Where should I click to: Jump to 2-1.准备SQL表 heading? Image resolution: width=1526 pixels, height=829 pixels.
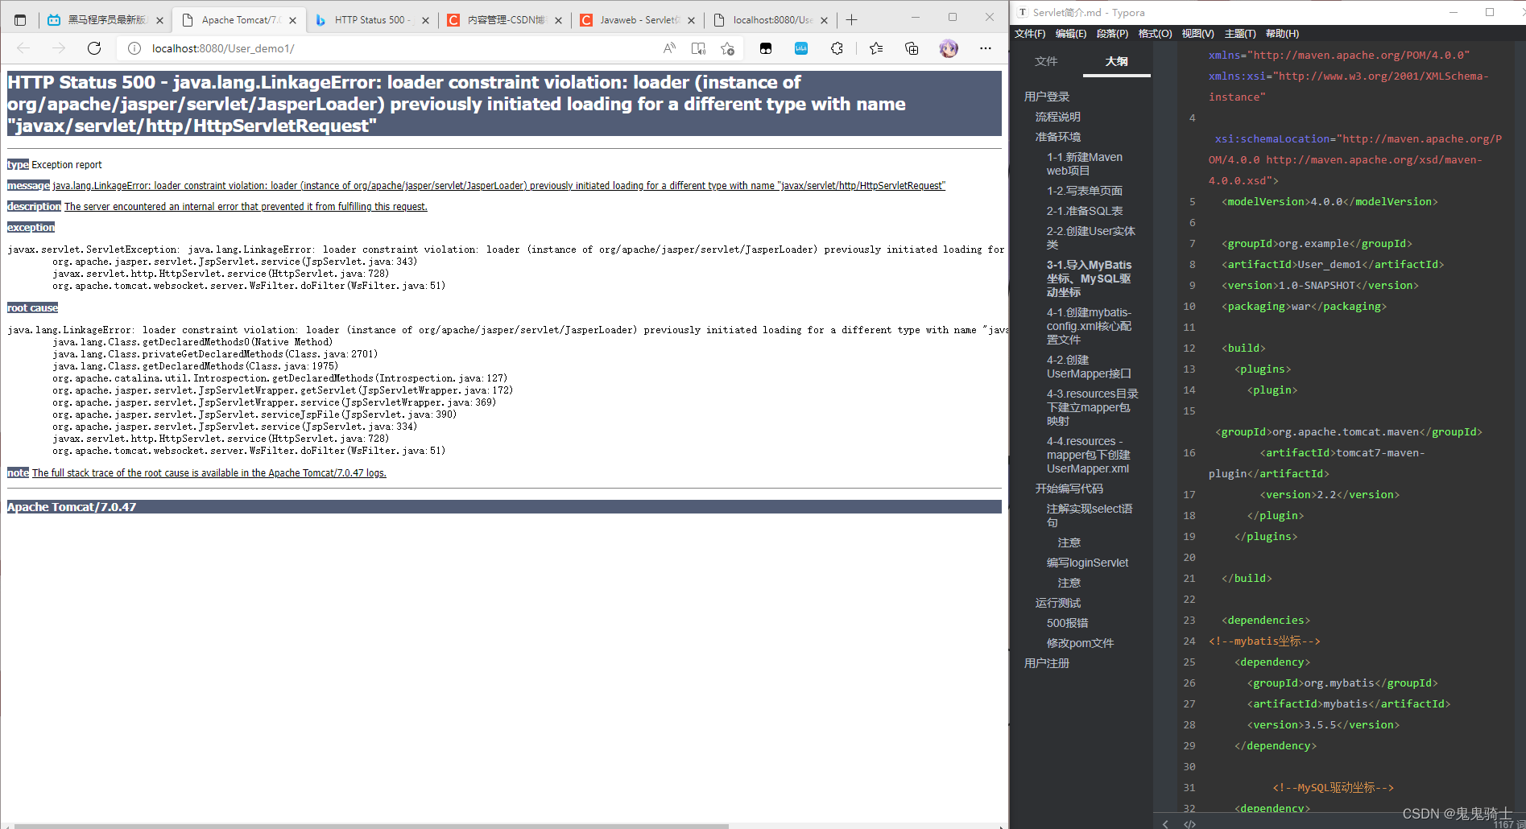tap(1085, 211)
